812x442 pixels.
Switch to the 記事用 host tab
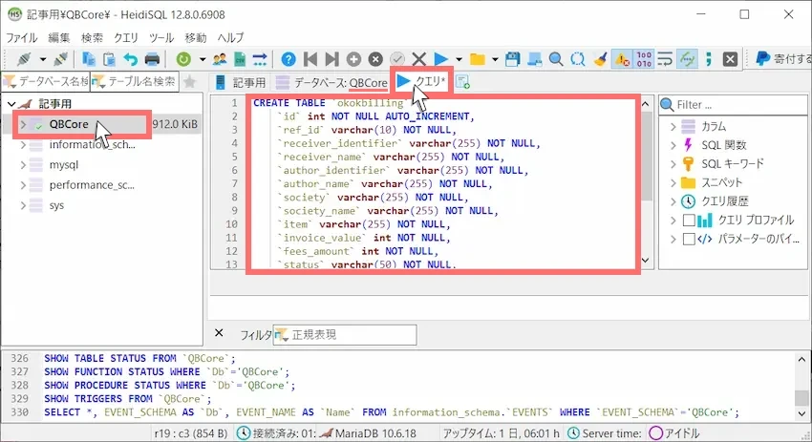[x=241, y=82]
